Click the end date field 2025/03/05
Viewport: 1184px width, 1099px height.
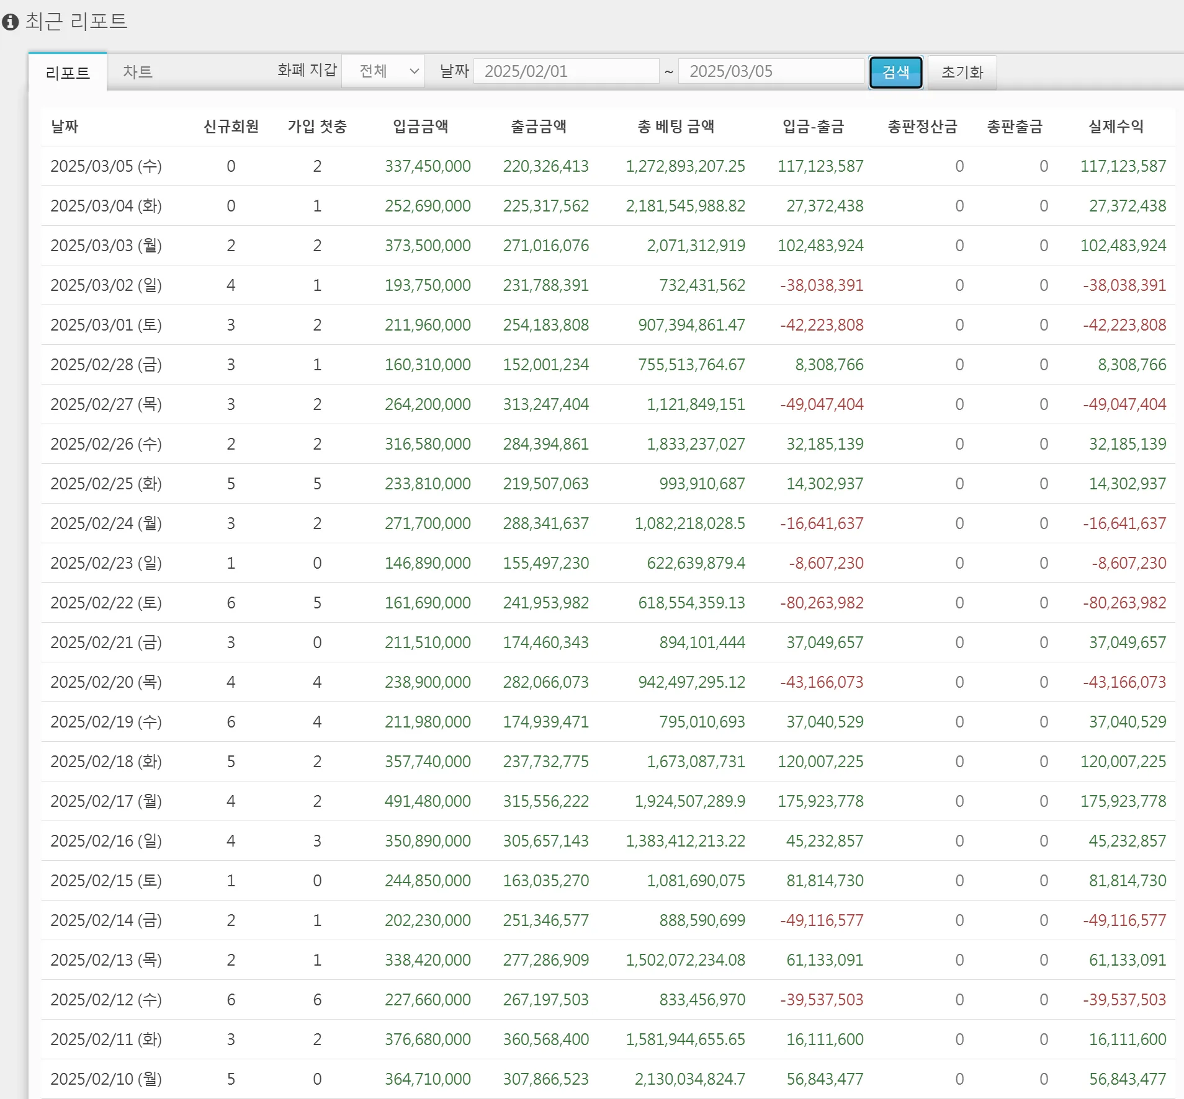pyautogui.click(x=771, y=71)
